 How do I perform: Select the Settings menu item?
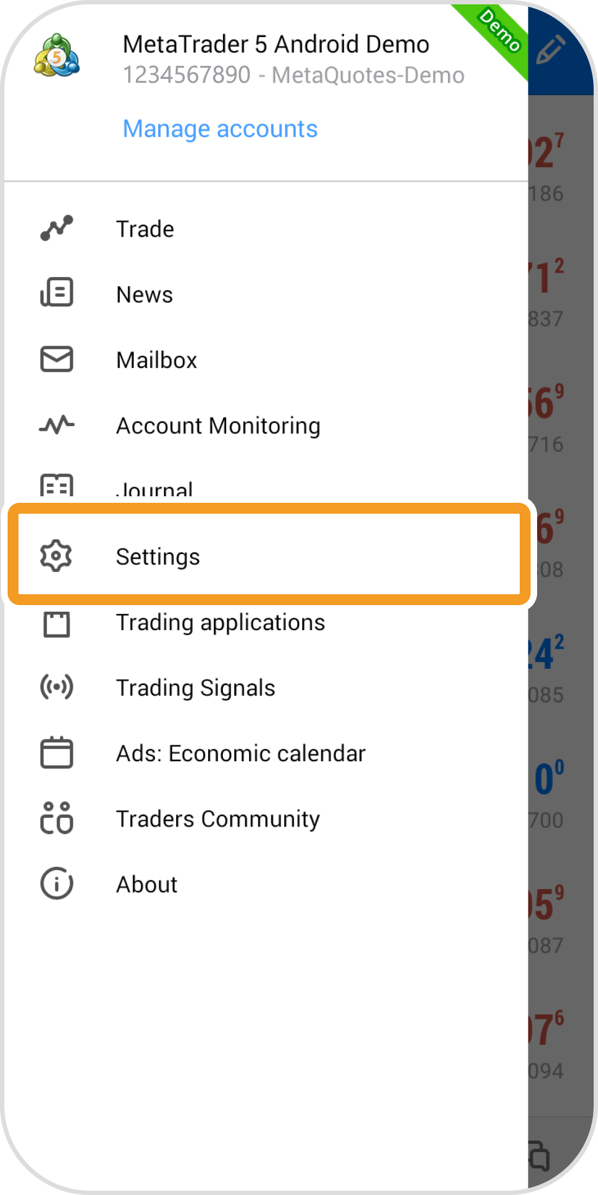(158, 557)
